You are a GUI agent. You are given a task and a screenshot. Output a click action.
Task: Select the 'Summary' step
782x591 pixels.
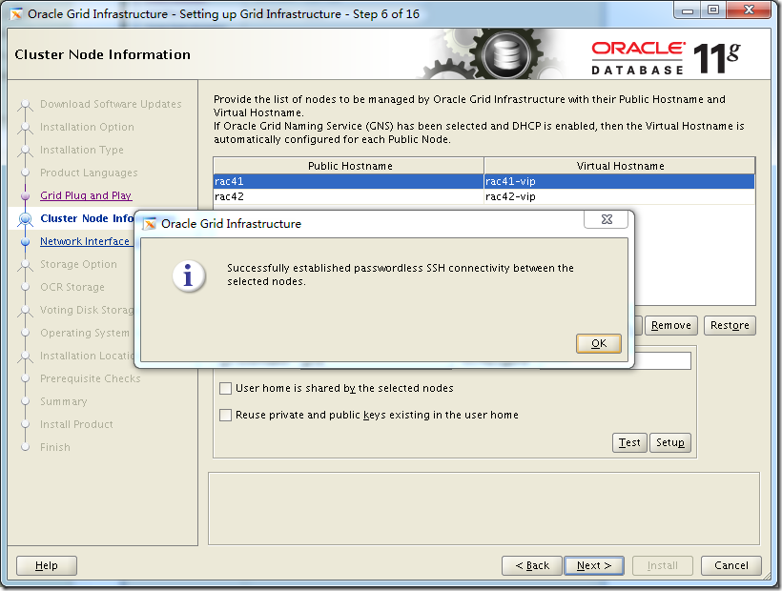pyautogui.click(x=63, y=401)
